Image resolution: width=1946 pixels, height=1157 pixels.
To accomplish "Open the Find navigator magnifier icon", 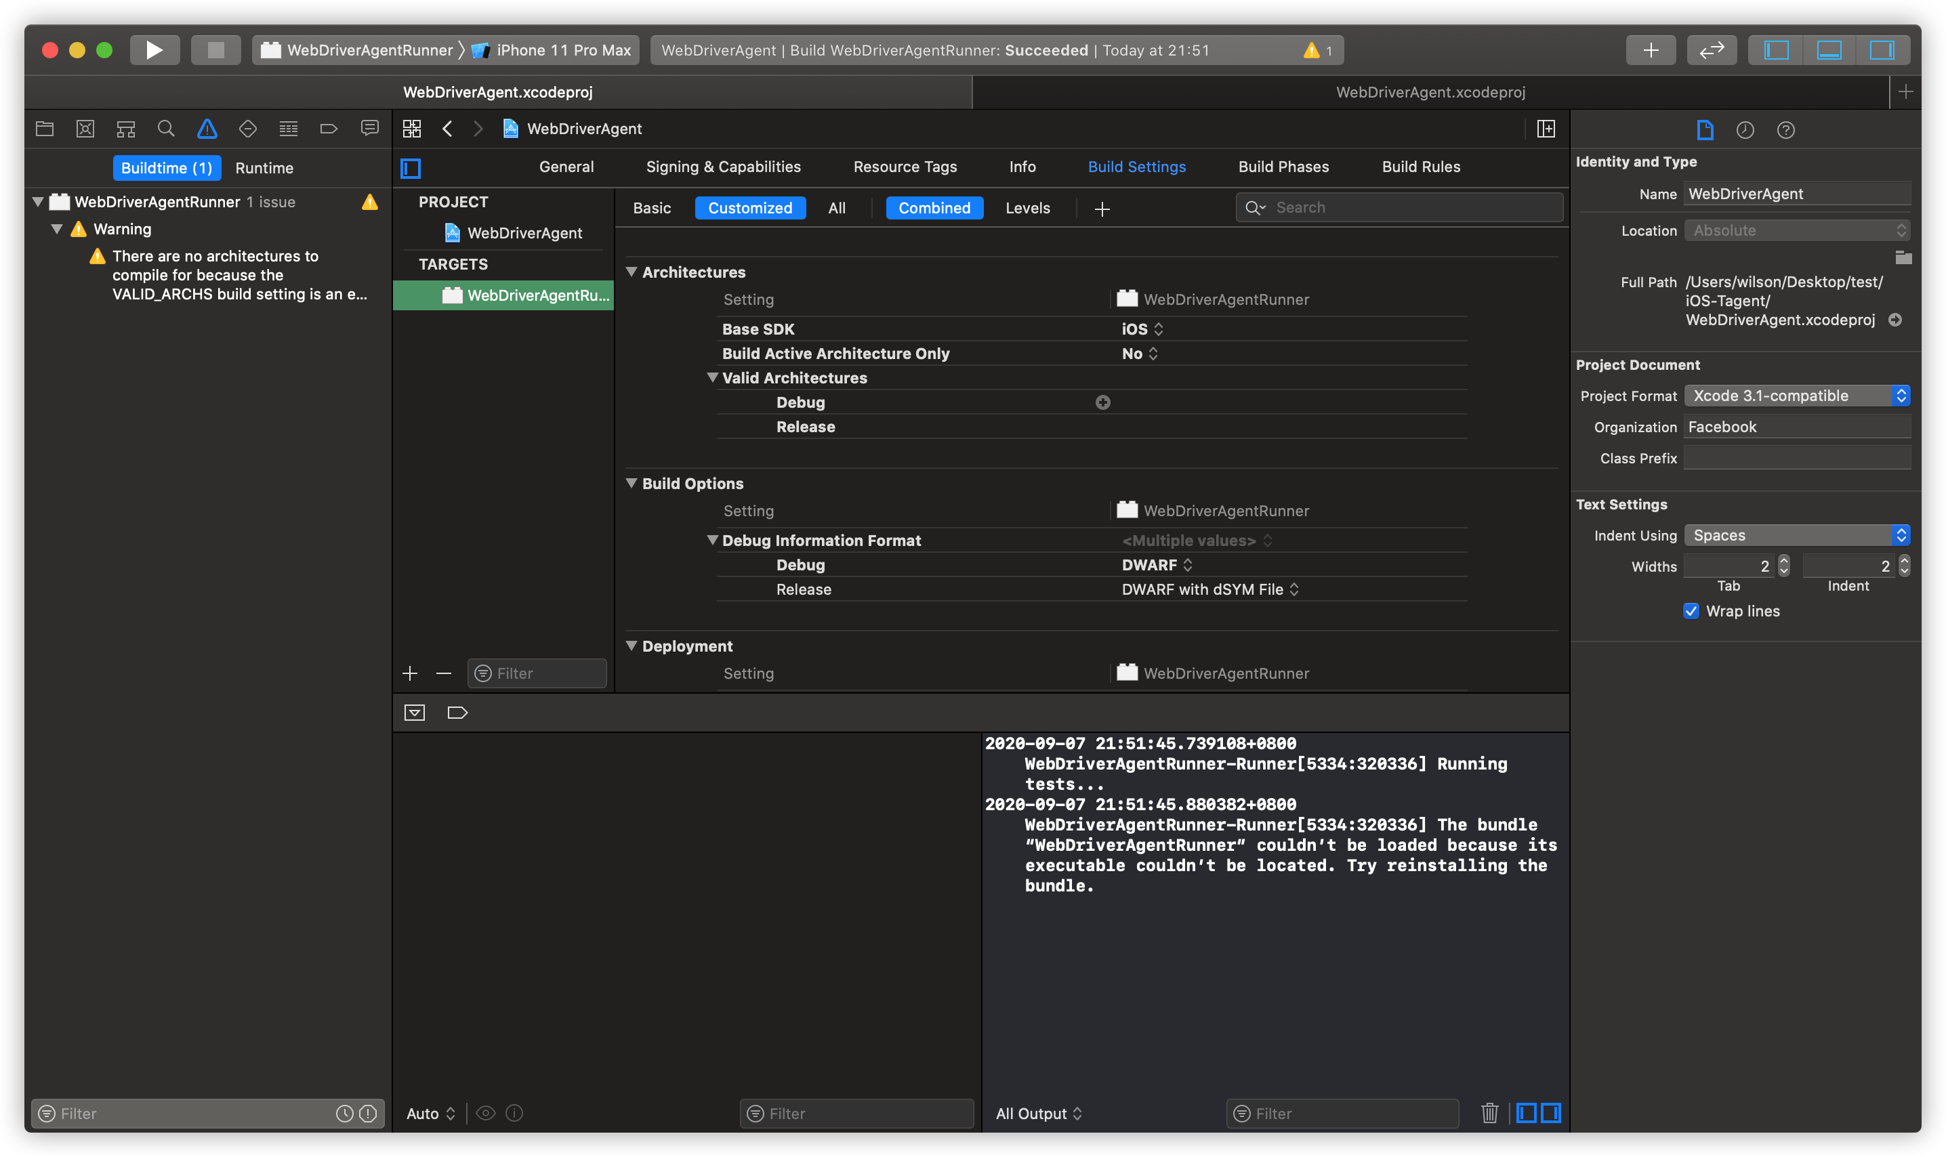I will (x=165, y=129).
